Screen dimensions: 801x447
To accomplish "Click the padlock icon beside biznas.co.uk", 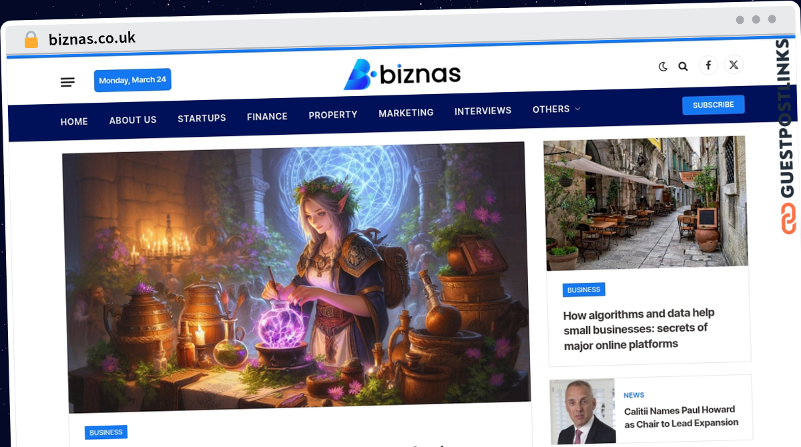I will 31,40.
